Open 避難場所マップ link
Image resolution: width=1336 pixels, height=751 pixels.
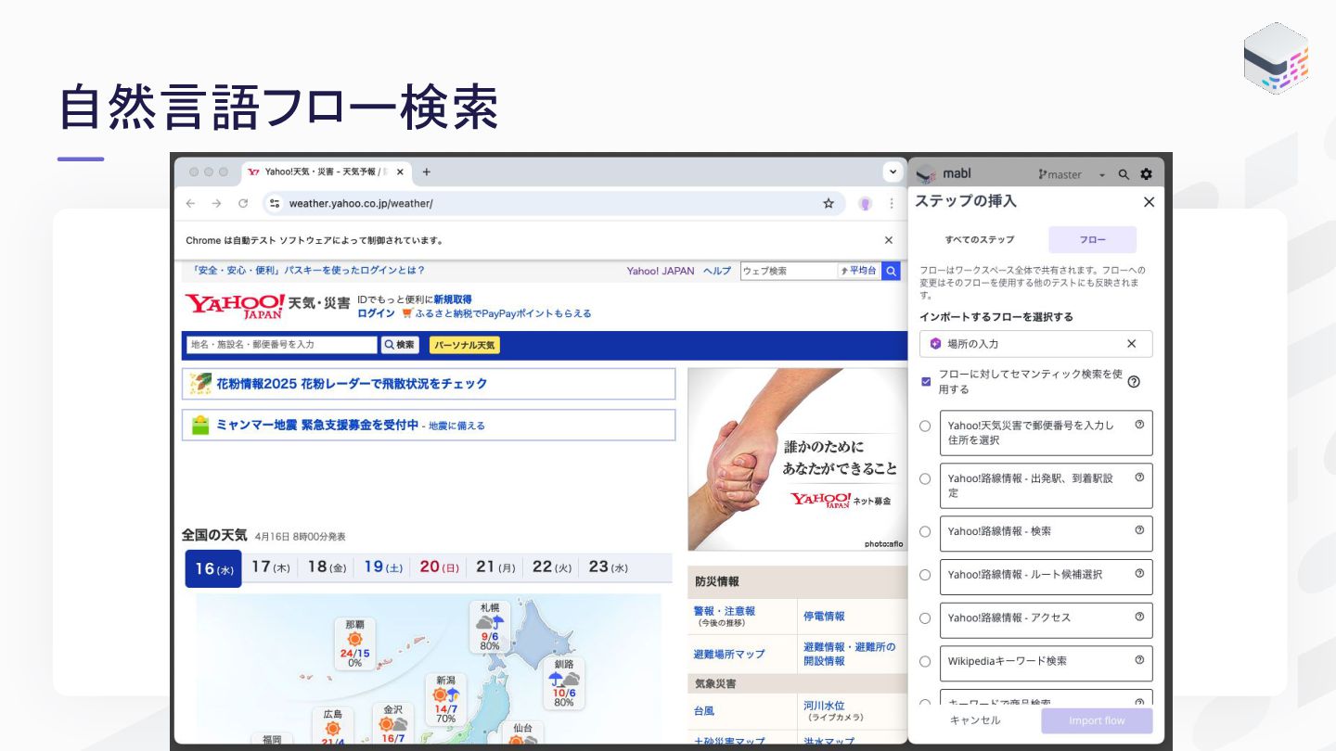[x=728, y=654]
